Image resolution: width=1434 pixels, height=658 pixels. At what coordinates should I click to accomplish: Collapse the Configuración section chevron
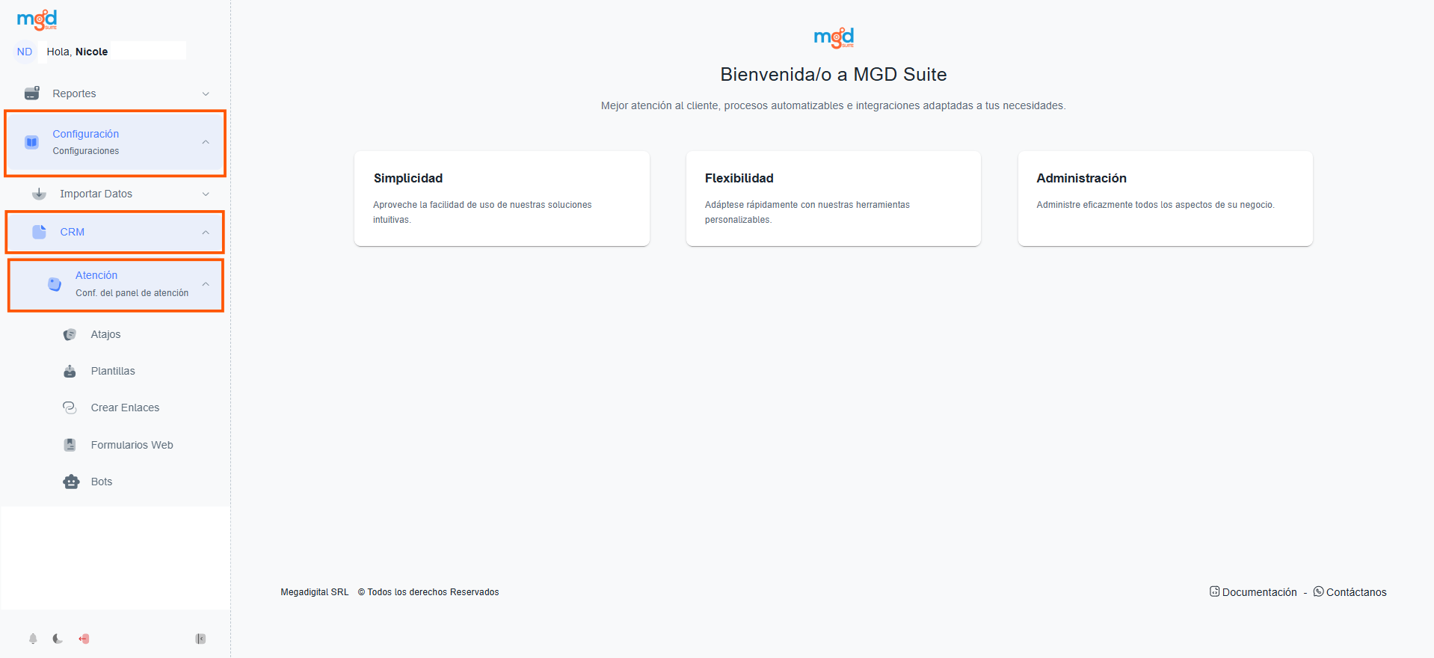pos(206,142)
